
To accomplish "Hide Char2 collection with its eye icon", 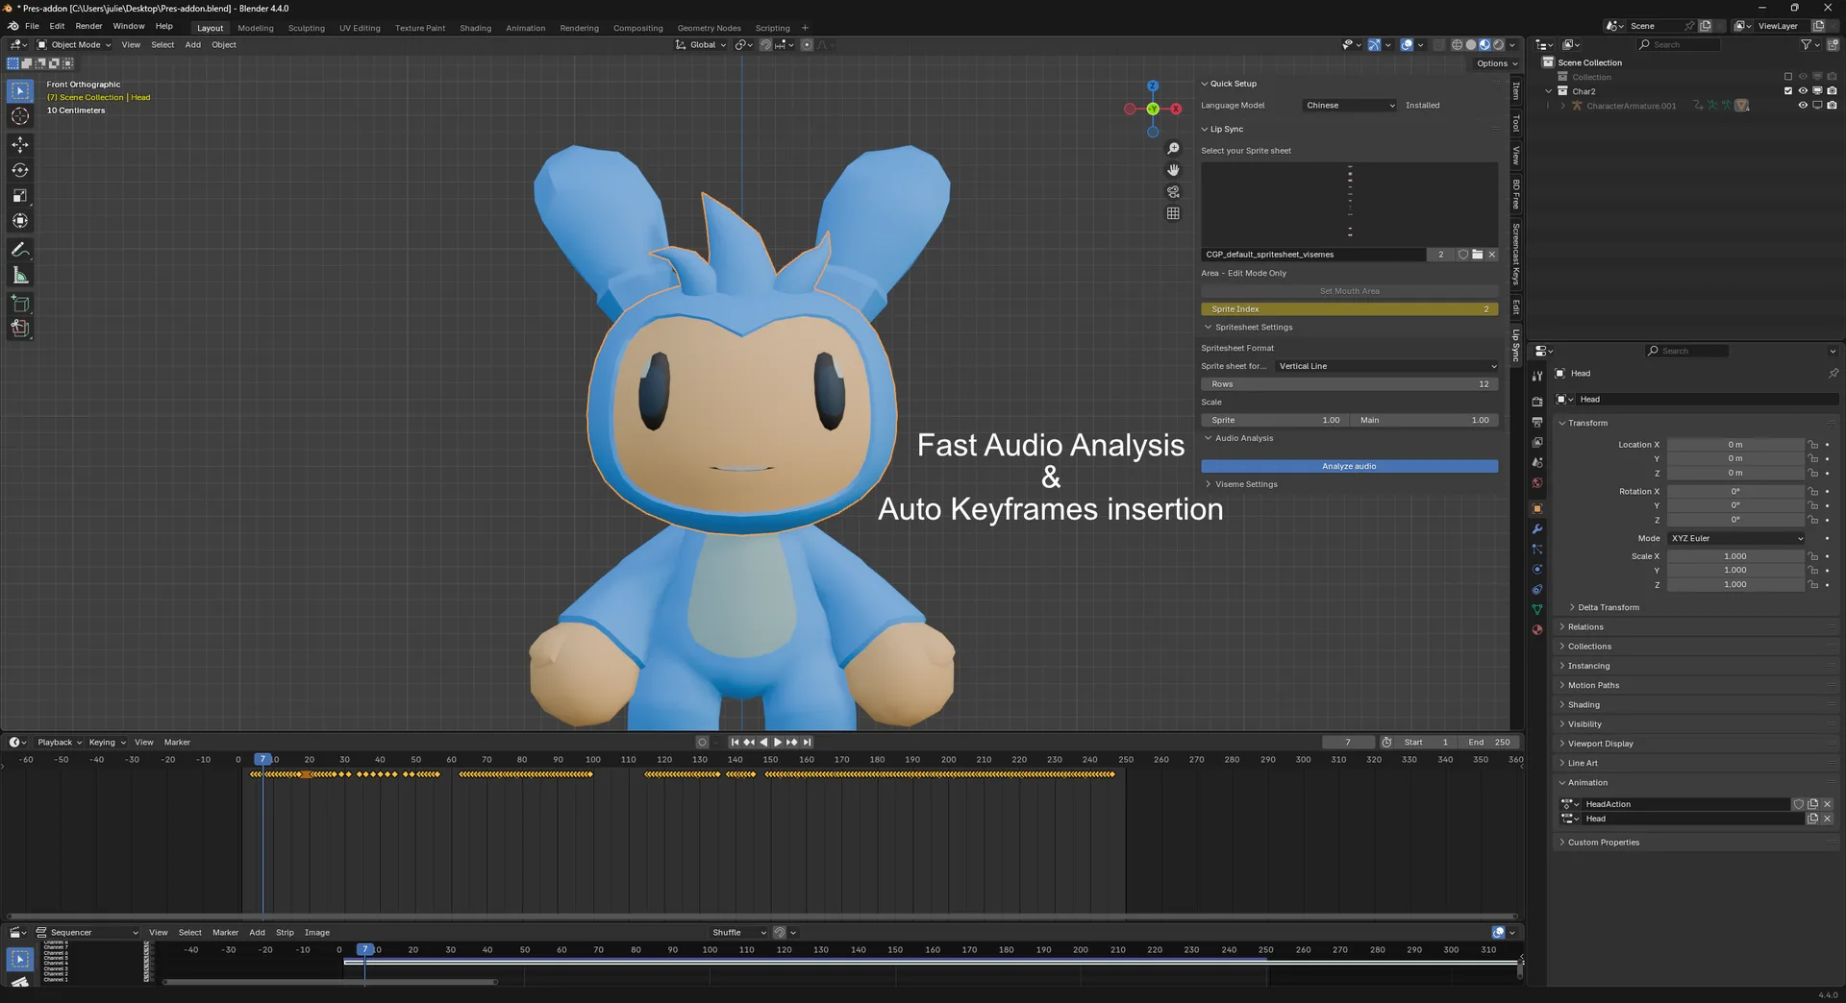I will (x=1803, y=91).
